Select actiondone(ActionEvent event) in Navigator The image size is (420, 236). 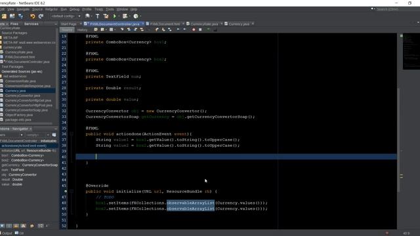24,146
